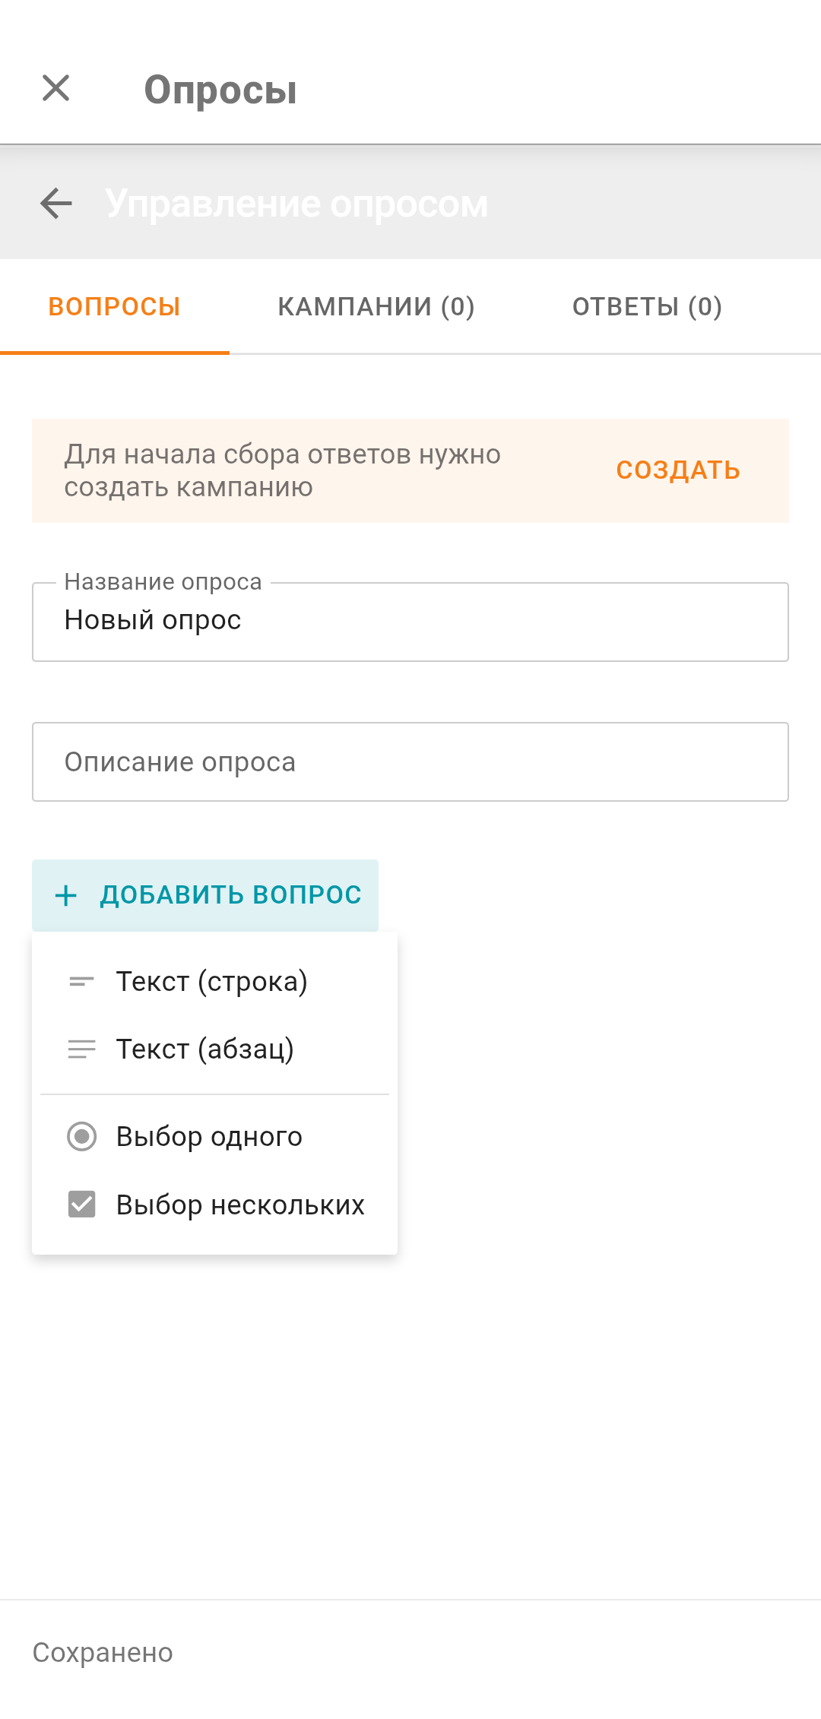Select Выбор одного menu option
This screenshot has height=1719, width=821.
point(210,1137)
